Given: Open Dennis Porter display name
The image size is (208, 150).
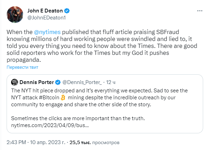Looking at the screenshot, I should pos(36,82).
